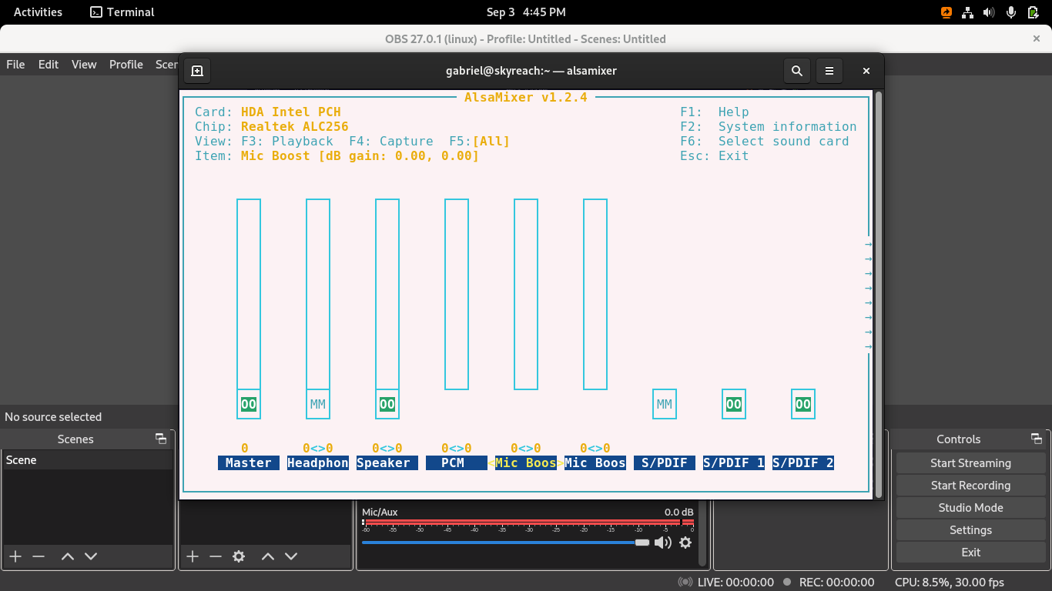Toggle Speaker mute box in alsamixer

coord(387,404)
